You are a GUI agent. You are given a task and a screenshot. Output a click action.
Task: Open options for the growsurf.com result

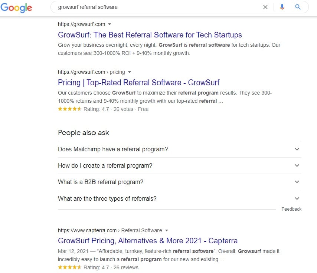109,24
